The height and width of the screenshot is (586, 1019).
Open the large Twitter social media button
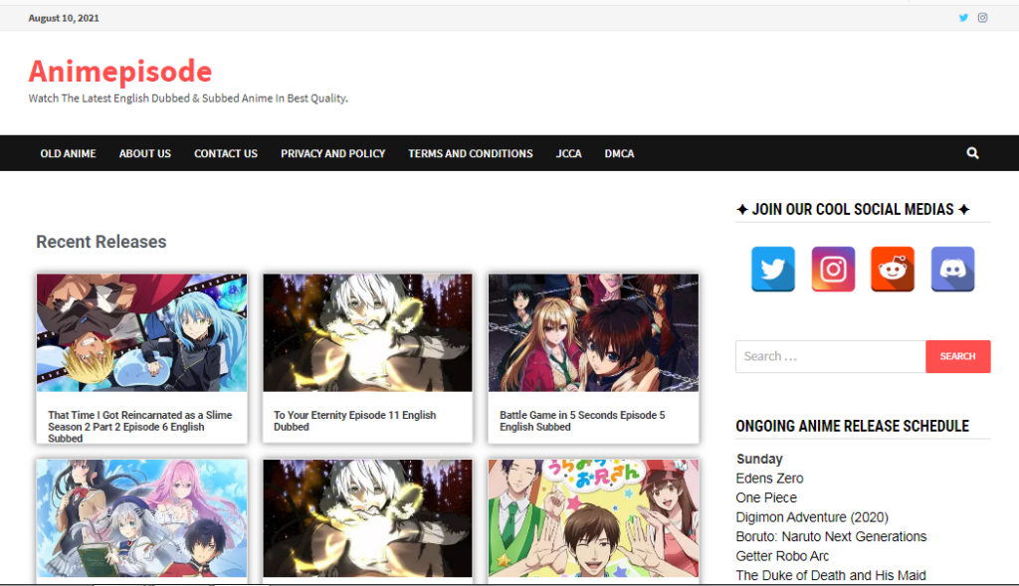click(772, 269)
